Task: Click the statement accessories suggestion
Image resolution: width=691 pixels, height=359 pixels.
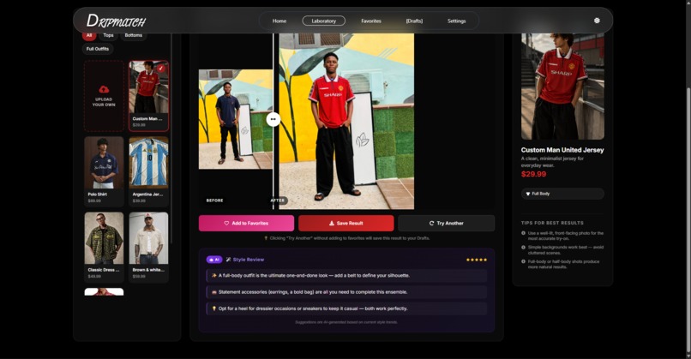Action: point(346,292)
